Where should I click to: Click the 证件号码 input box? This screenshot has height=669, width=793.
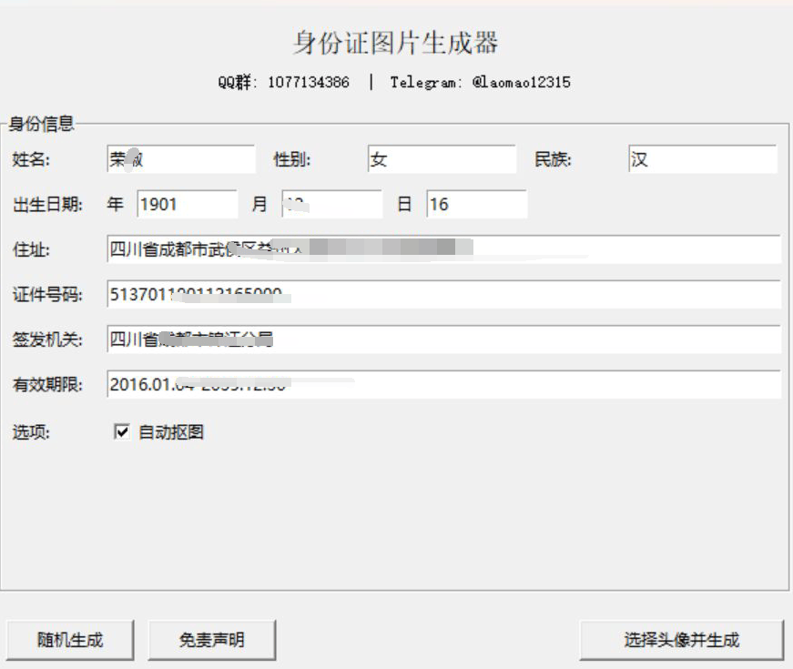[x=442, y=294]
